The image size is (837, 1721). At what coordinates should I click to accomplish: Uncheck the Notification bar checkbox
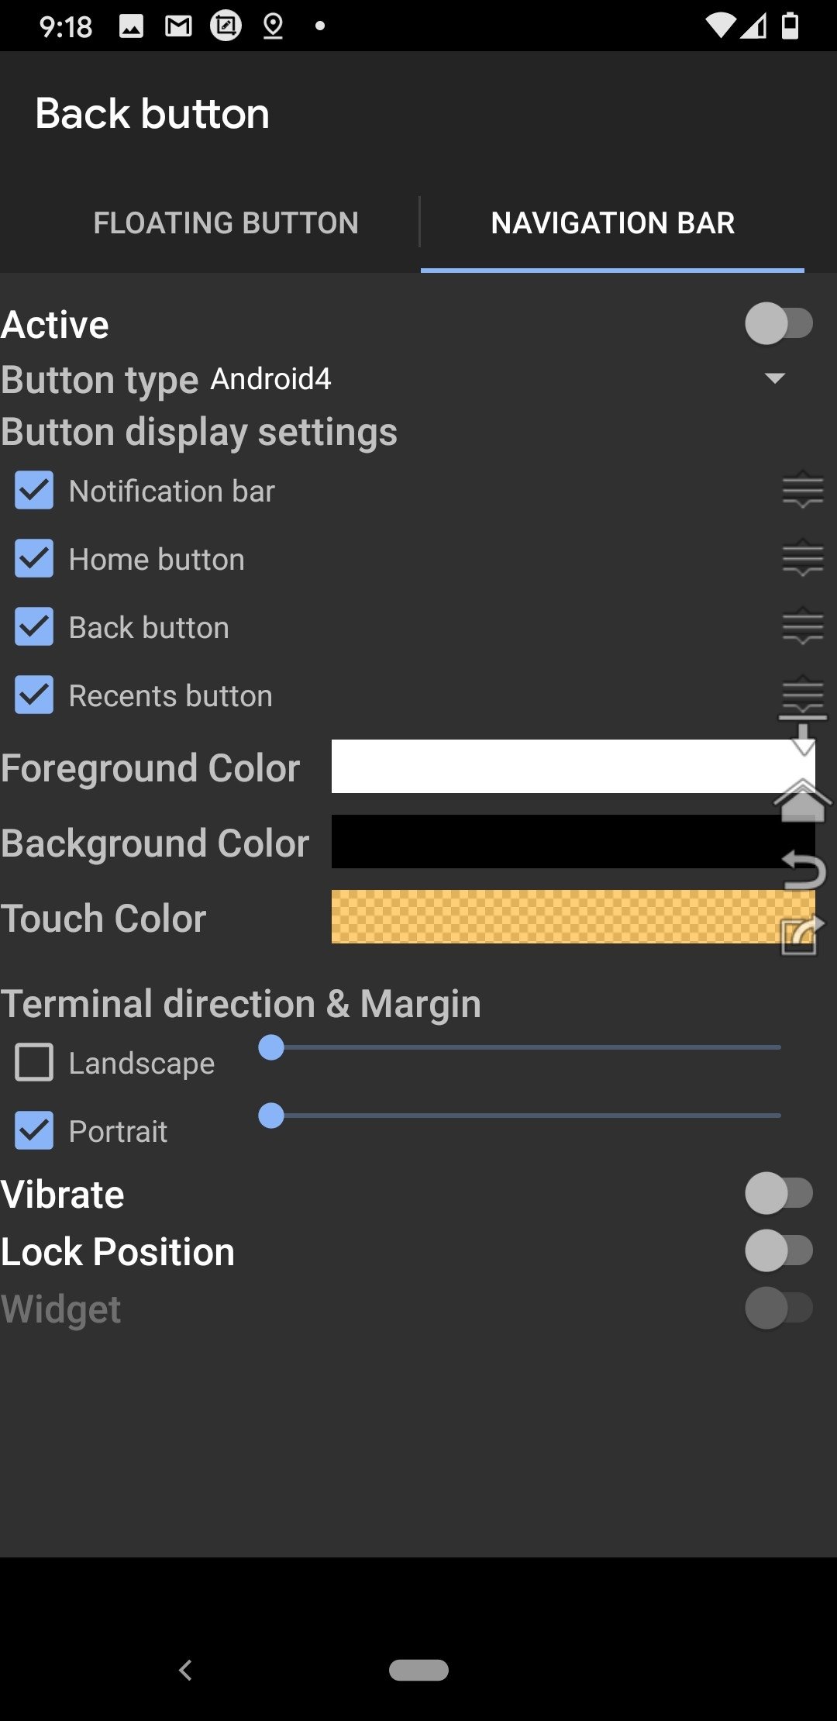click(x=34, y=491)
